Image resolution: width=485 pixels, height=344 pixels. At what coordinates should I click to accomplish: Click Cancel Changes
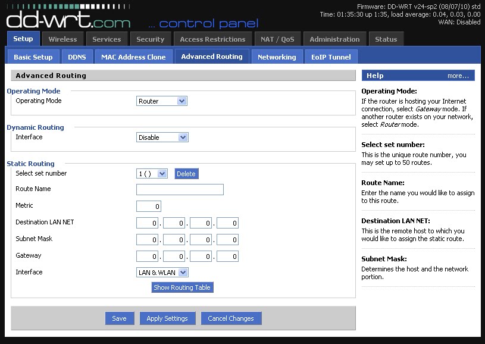click(x=231, y=318)
